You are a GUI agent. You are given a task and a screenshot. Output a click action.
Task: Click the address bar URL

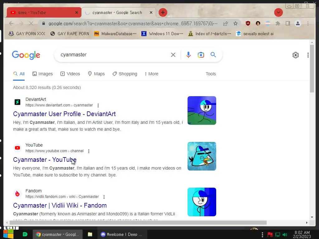tap(133, 24)
